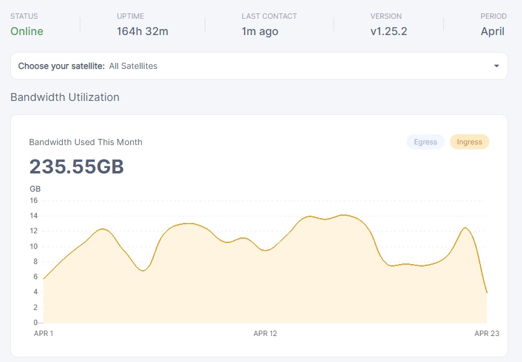Image resolution: width=522 pixels, height=362 pixels.
Task: Click the 1m ago last contact value
Action: [260, 31]
